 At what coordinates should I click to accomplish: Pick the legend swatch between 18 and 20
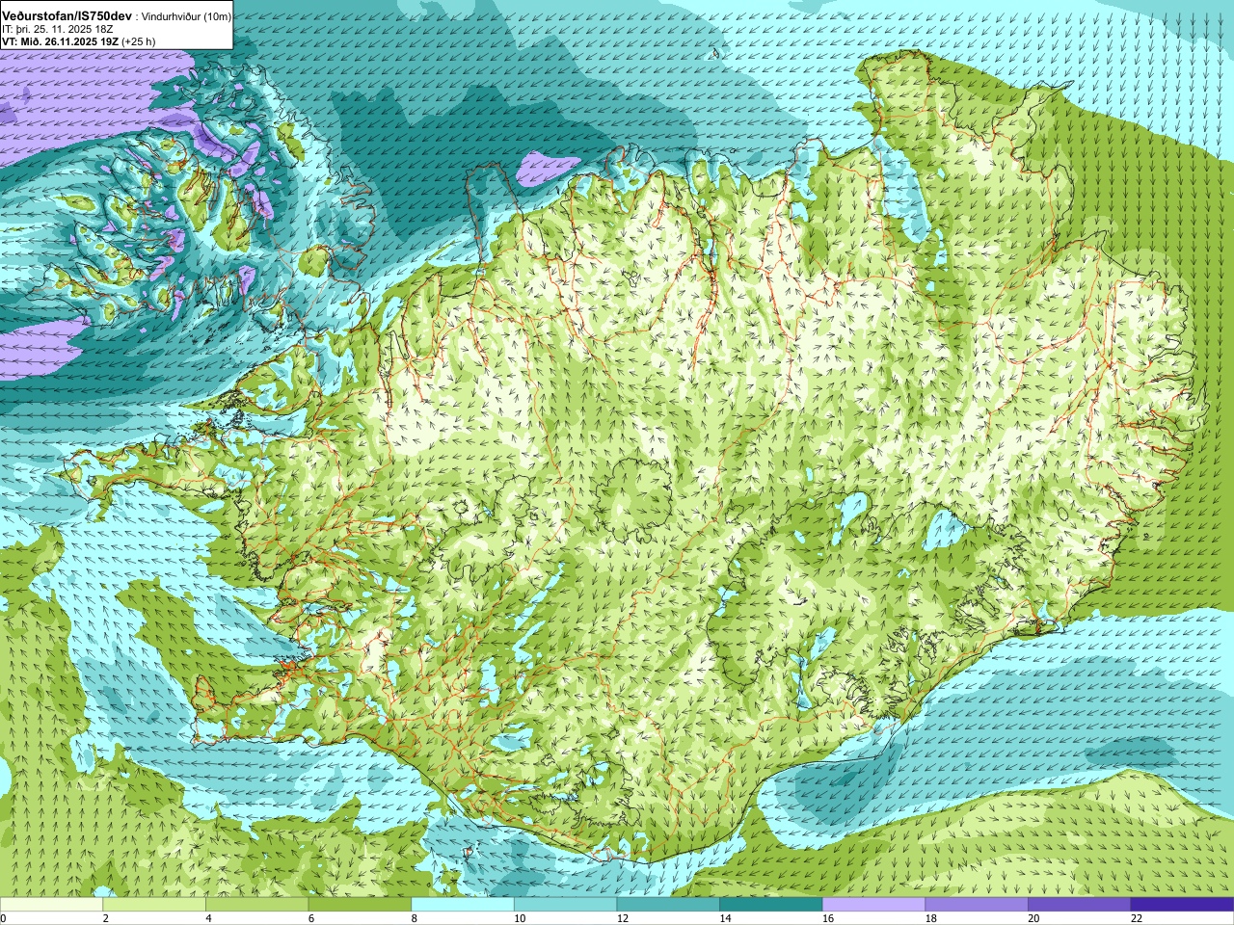click(977, 905)
